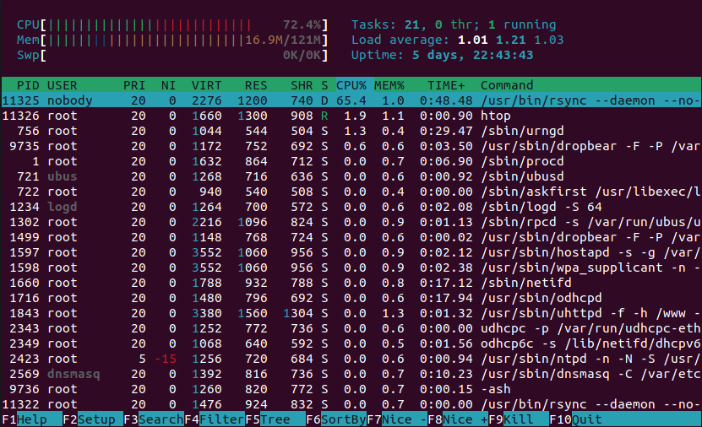
Task: Sort by the VIRT column header
Action: click(x=206, y=85)
